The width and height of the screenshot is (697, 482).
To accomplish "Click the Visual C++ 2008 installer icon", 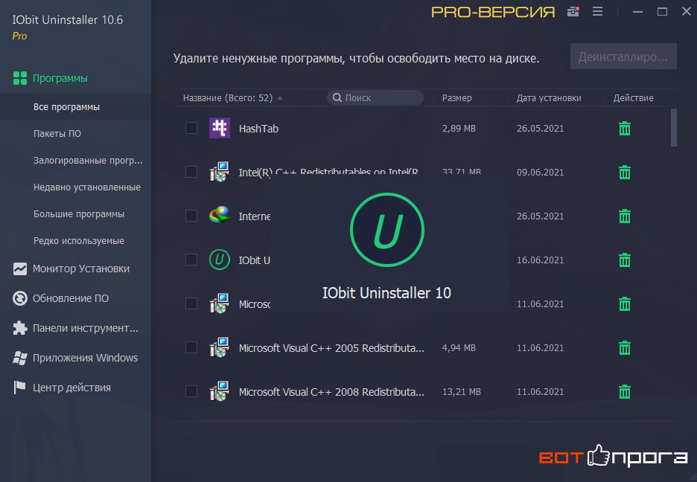I will [x=220, y=391].
